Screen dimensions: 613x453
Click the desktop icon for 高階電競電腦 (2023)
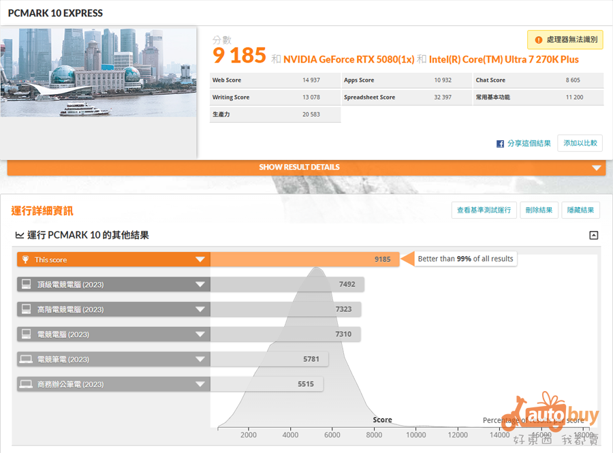point(27,309)
